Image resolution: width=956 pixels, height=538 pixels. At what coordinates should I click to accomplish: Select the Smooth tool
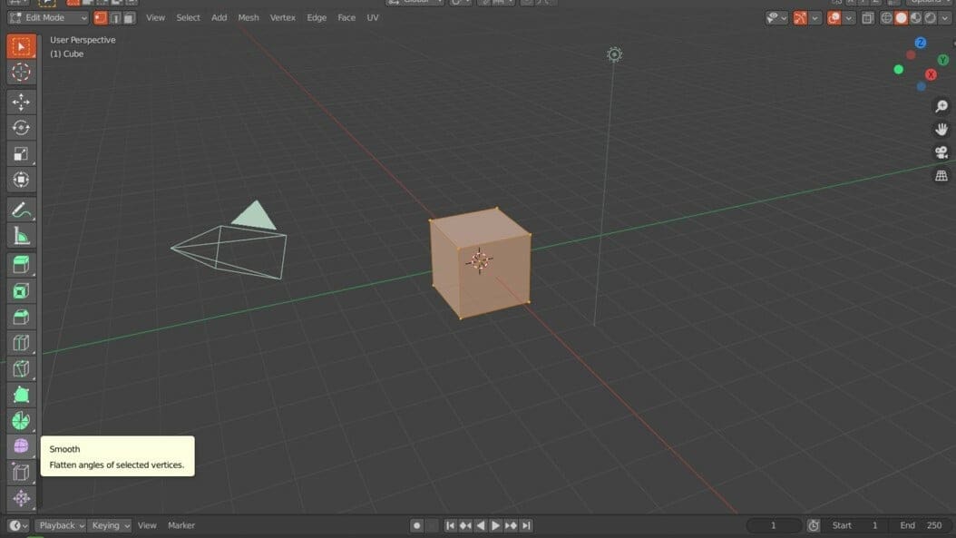21,446
